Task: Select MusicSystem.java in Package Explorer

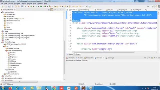Action: coord(16,63)
